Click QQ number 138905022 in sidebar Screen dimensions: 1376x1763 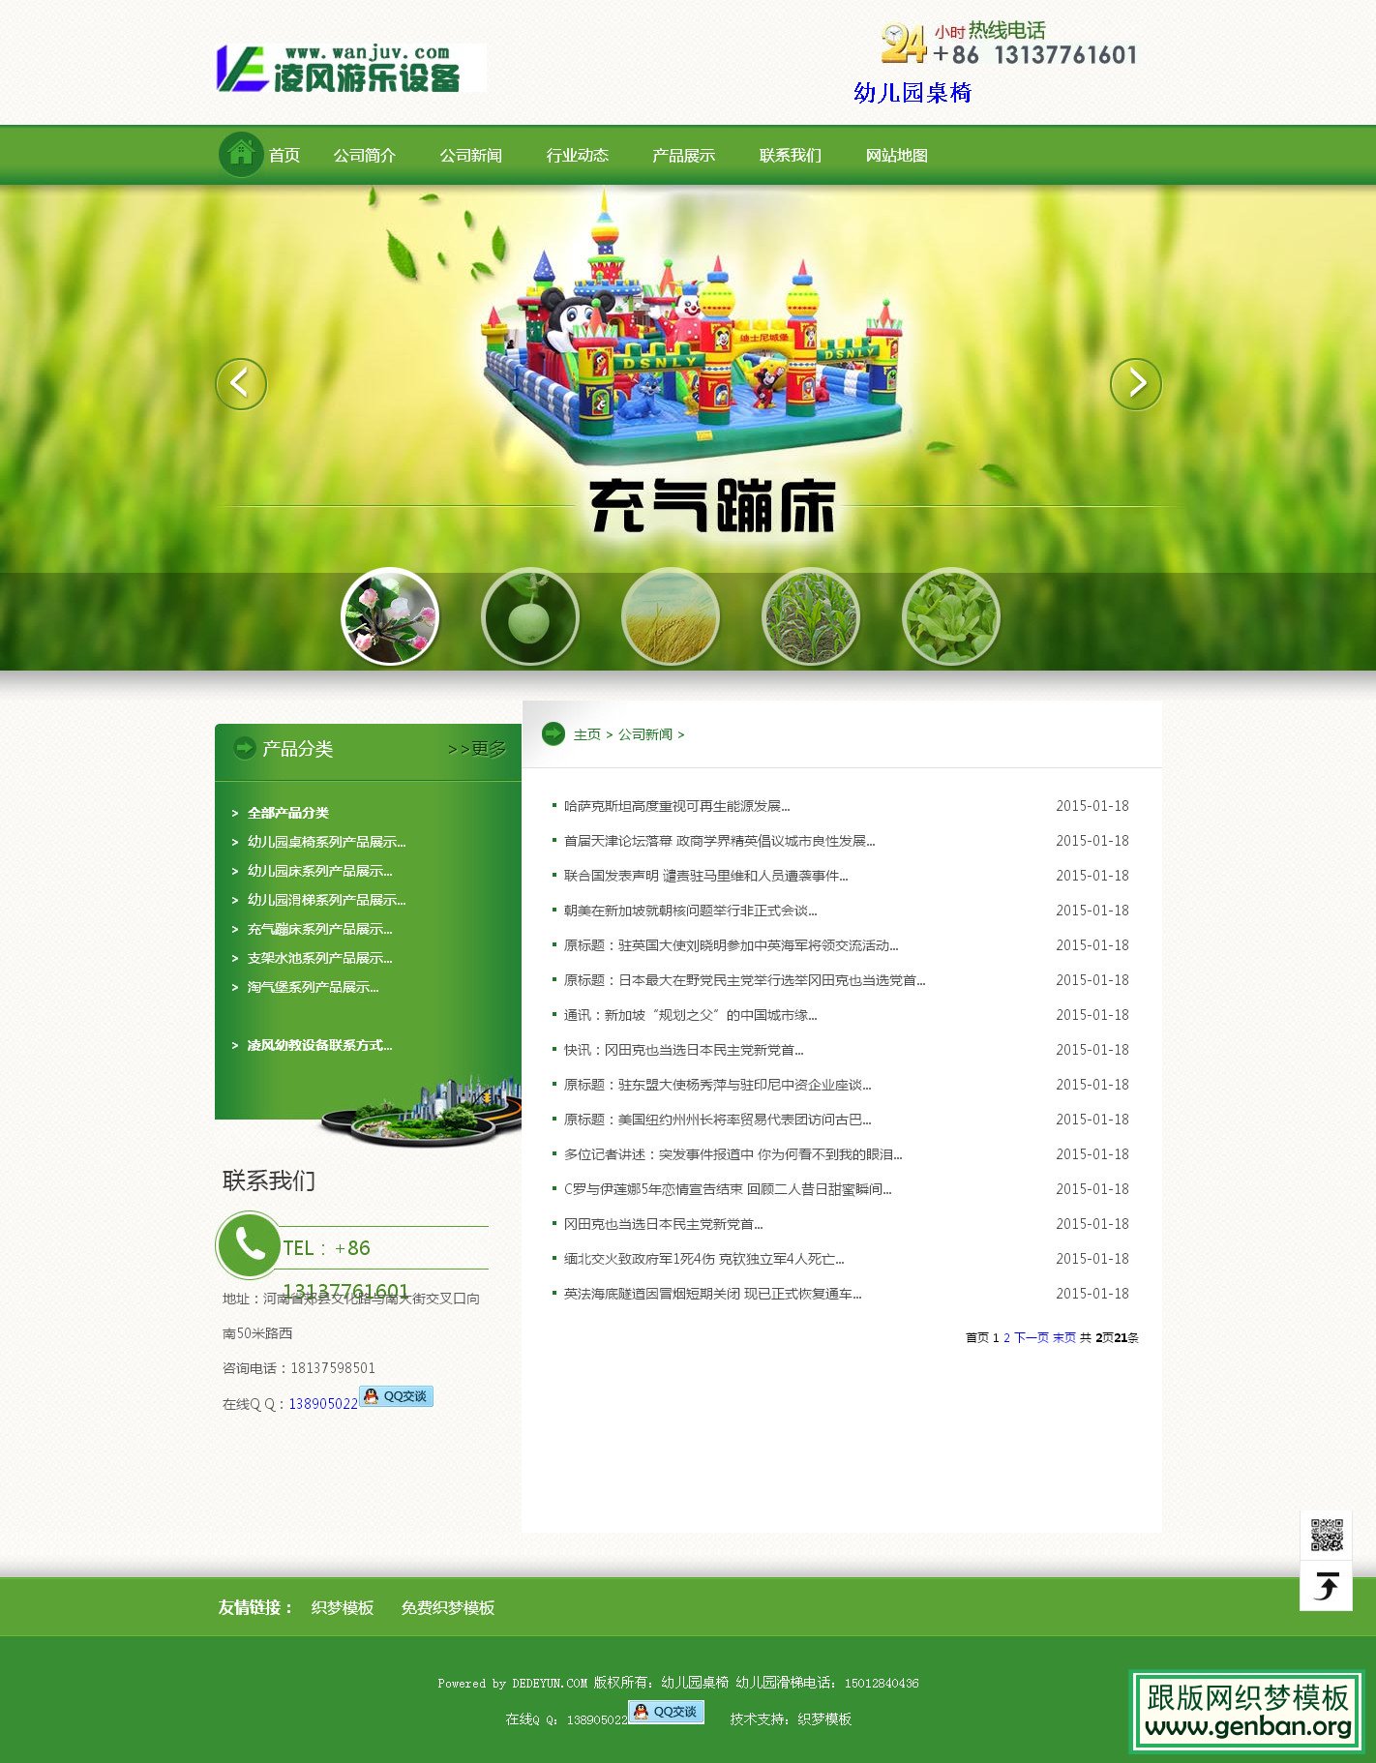click(x=323, y=1404)
